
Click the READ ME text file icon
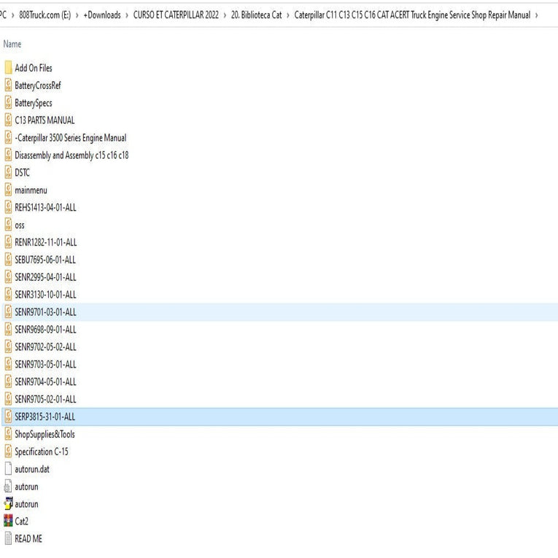pos(8,539)
